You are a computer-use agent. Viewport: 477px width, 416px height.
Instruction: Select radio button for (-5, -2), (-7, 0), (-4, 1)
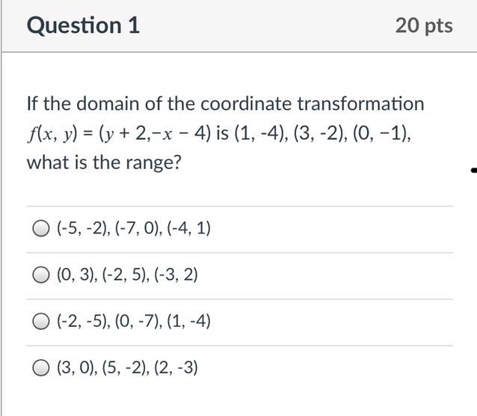point(41,228)
